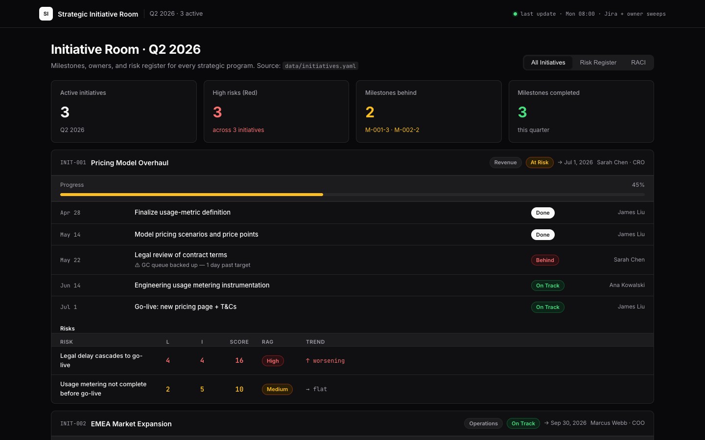Viewport: 705px width, 440px height.
Task: Click Done badge for Finalize usage-metric definition
Action: click(543, 213)
